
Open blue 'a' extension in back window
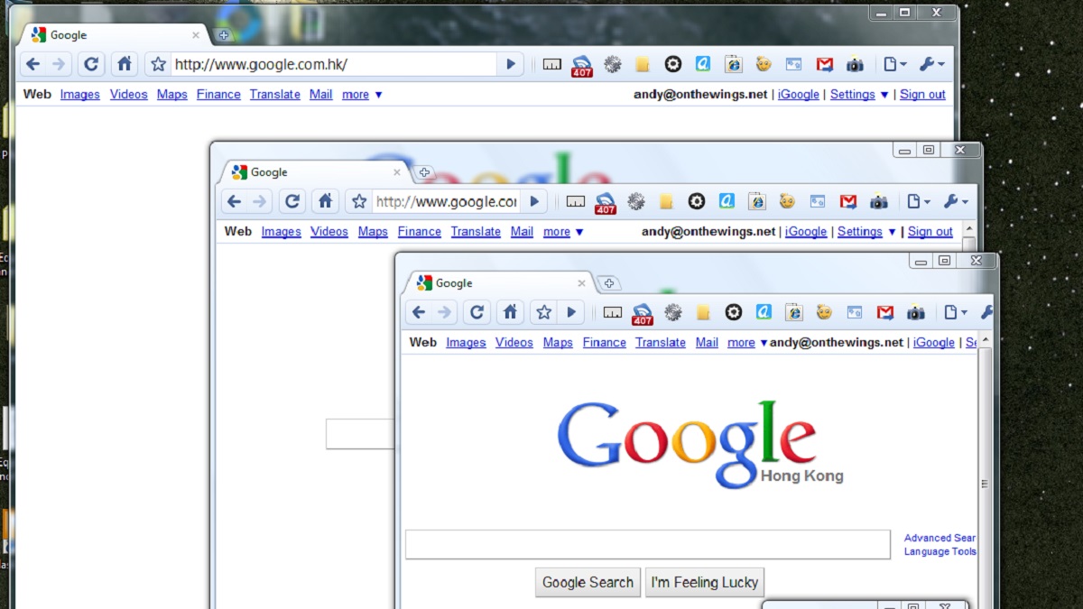703,64
